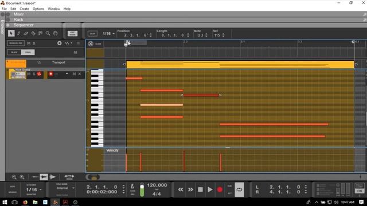Toggle Manual Rec button
367x206 pixels.
click(x=16, y=43)
